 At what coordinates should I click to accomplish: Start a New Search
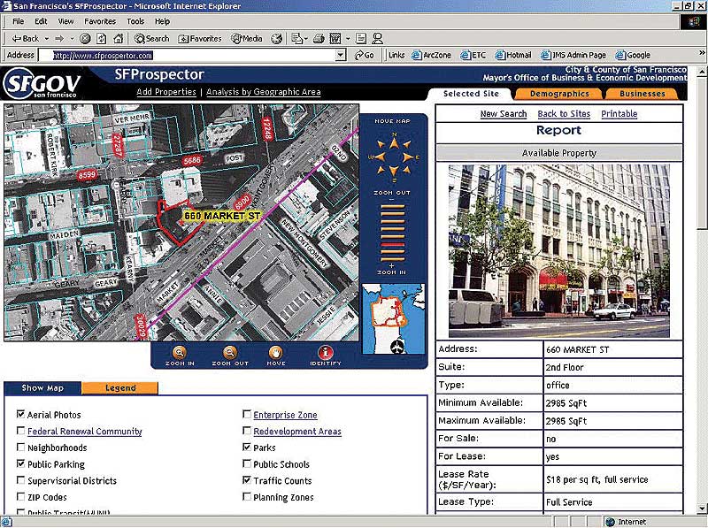point(504,114)
